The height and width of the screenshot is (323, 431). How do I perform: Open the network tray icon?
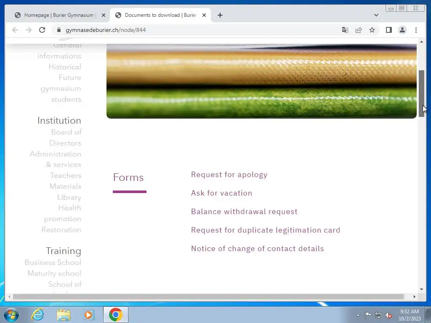378,315
